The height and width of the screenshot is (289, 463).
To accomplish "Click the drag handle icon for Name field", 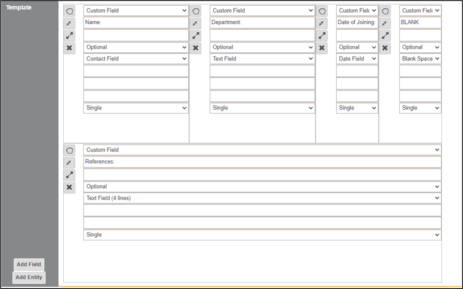I will coord(69,11).
